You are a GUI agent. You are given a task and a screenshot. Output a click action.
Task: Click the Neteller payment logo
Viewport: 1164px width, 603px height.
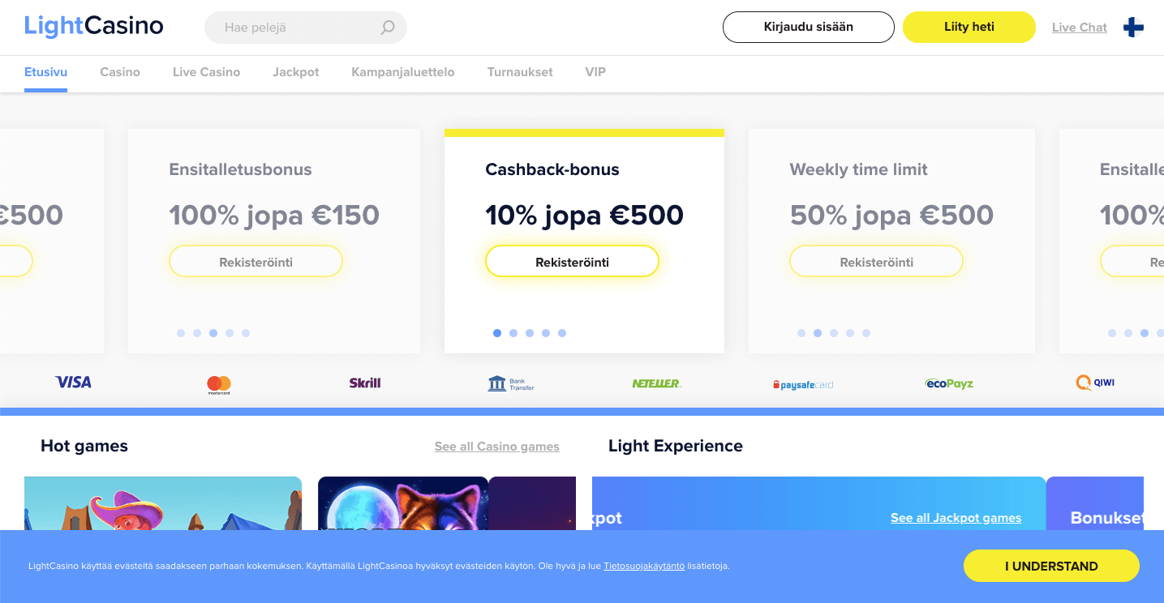[x=657, y=383]
